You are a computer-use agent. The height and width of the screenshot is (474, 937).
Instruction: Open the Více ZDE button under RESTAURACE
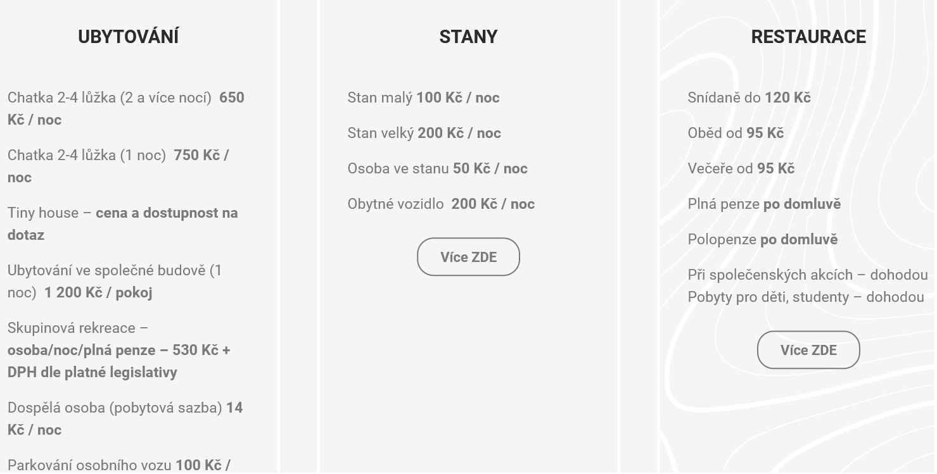(808, 350)
